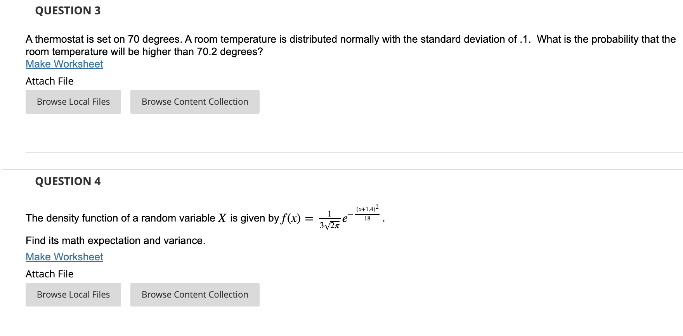Click the Attach File label for Question 4

(x=49, y=274)
